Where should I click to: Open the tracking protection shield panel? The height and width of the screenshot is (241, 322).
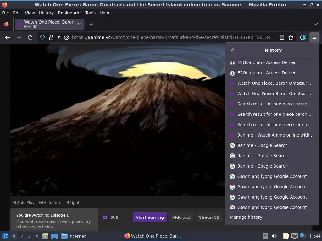tap(42, 38)
